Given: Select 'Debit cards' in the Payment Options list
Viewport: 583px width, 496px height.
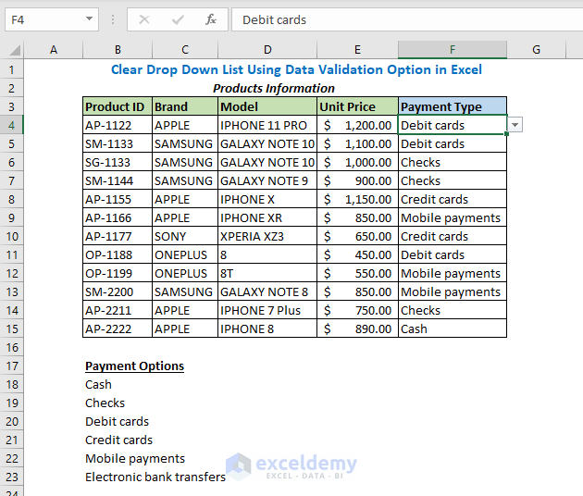Looking at the screenshot, I should 117,422.
